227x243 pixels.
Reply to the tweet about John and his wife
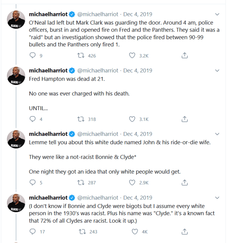[33, 182]
